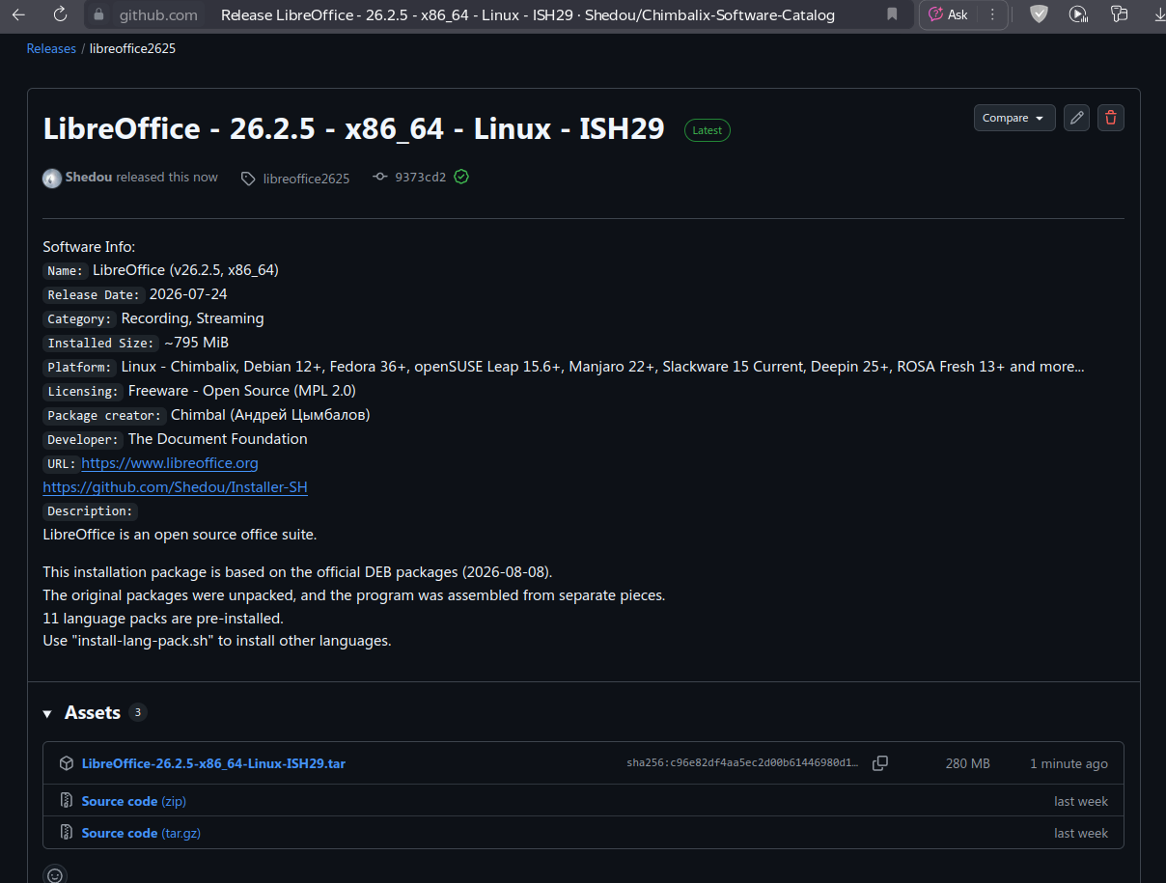Screen dimensions: 1166x883
Task: Click the github.com address bar
Action: (157, 14)
